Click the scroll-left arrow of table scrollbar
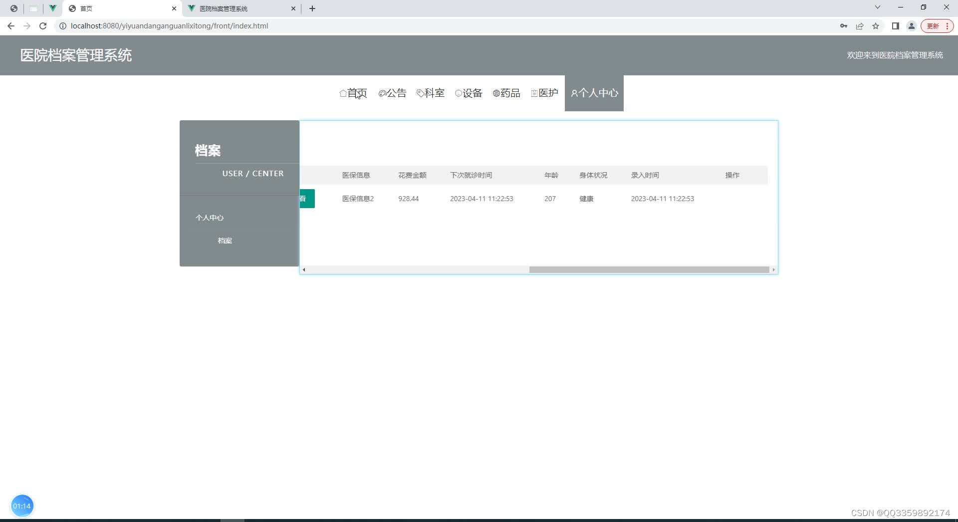The image size is (958, 522). (x=304, y=269)
